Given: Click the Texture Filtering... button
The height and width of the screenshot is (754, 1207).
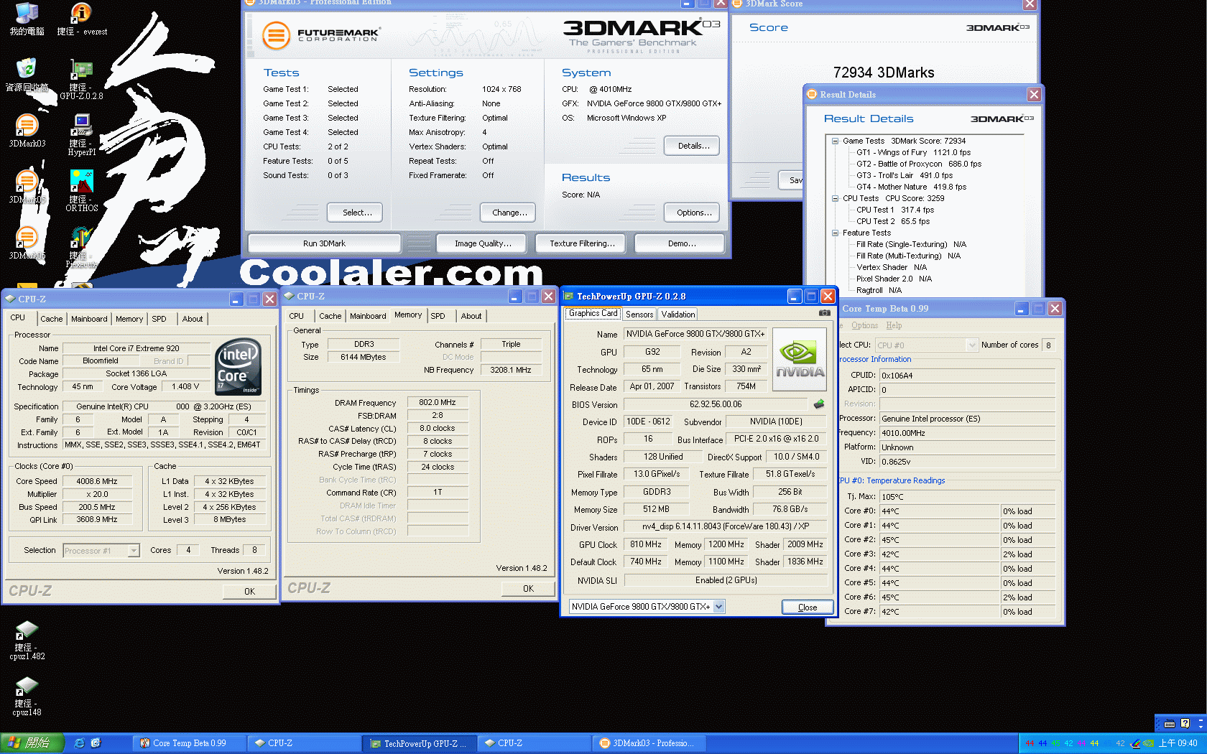Looking at the screenshot, I should [x=581, y=243].
